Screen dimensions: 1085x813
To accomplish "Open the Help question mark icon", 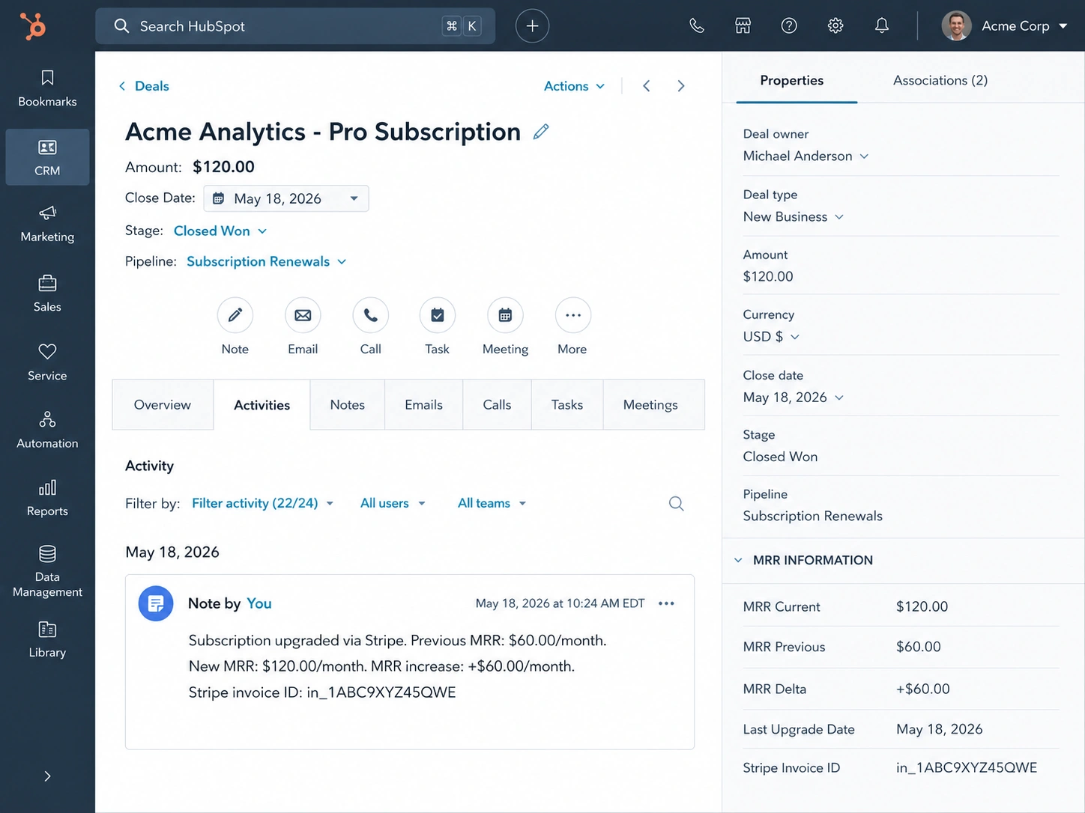I will [x=789, y=26].
